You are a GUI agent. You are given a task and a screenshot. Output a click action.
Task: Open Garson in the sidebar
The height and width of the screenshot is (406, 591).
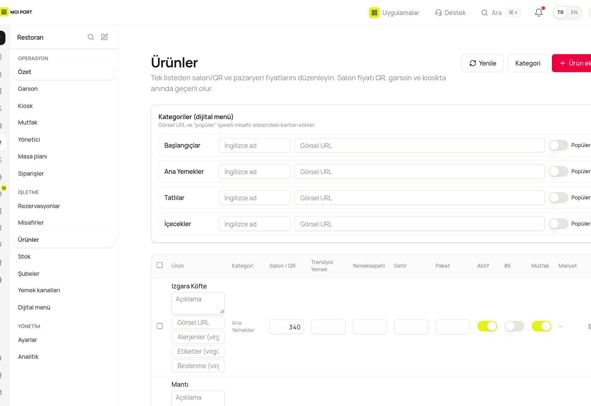click(x=64, y=89)
